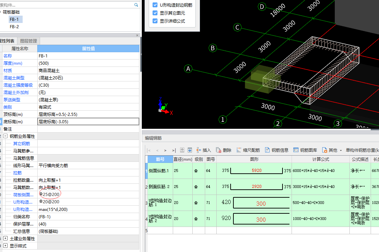Go to previous rebar row arrow
379x252 pixels.
tap(157, 150)
